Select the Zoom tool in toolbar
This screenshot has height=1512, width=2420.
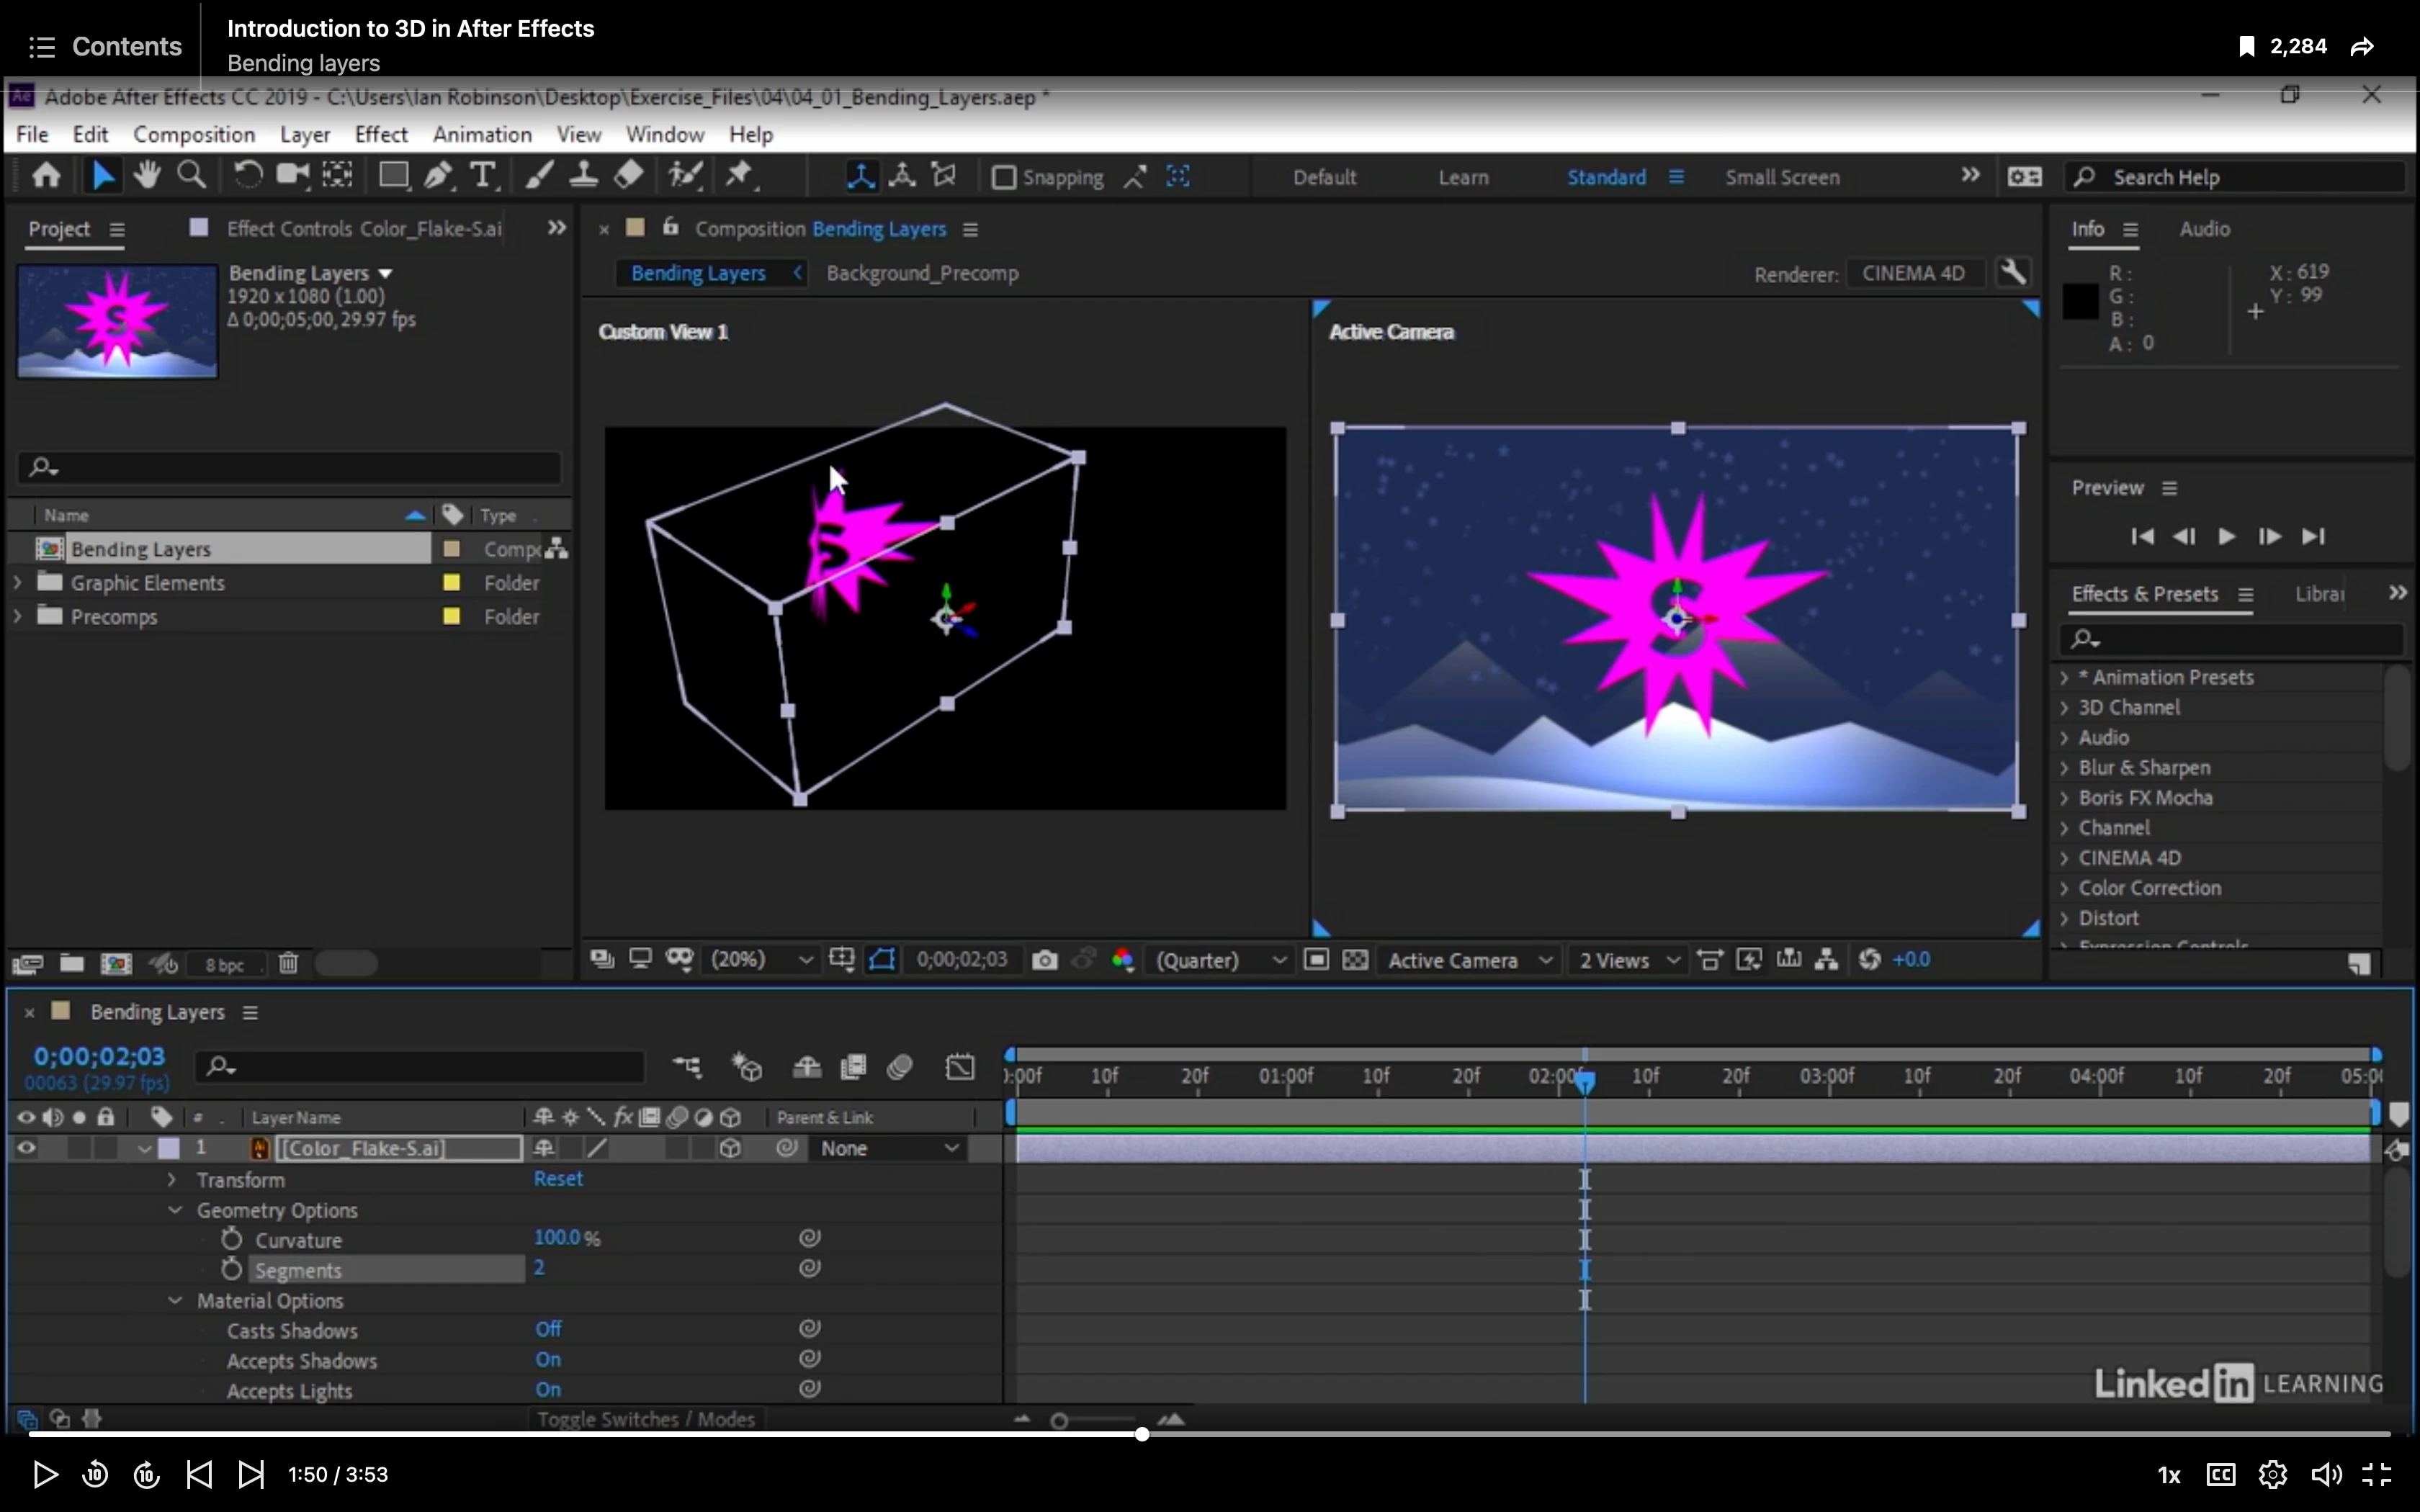pyautogui.click(x=191, y=176)
